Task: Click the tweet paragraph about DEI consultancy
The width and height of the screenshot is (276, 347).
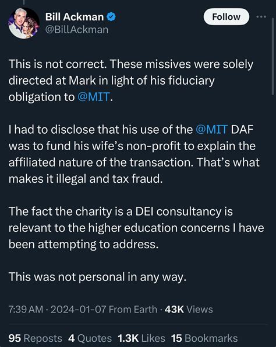Action: 136,228
